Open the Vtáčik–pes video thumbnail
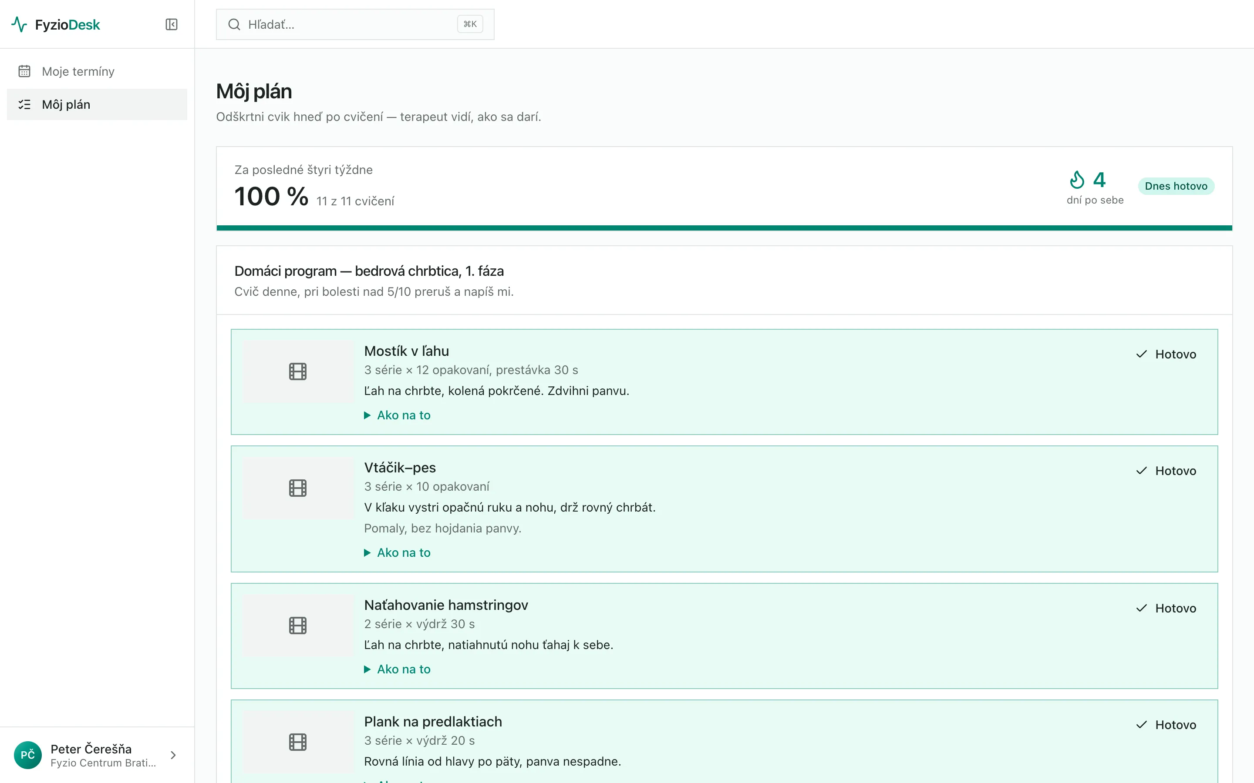Screen dimensions: 1254x783 (x=298, y=488)
